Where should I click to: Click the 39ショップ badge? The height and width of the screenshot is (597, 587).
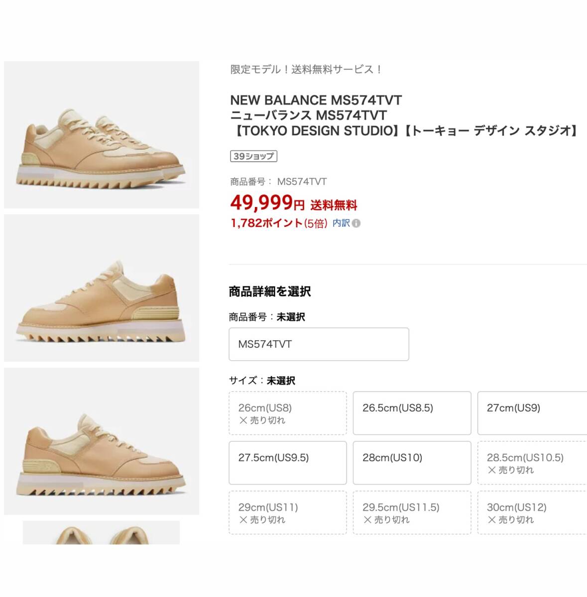click(253, 156)
